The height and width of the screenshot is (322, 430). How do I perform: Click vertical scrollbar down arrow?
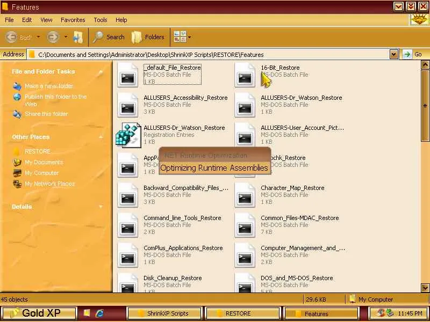coord(425,288)
